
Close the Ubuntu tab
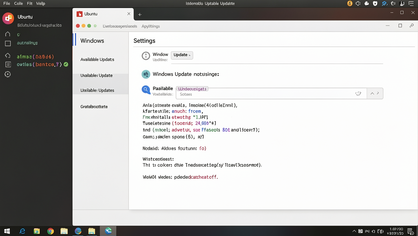click(x=129, y=14)
